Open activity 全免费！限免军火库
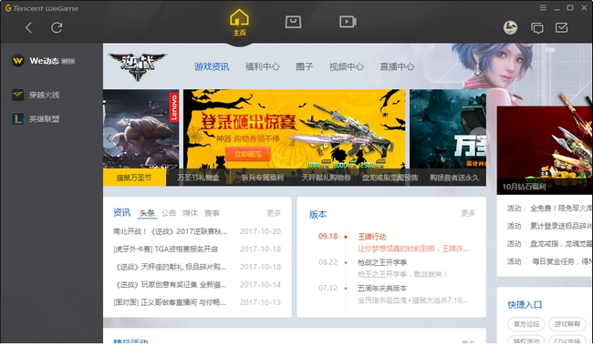 tap(561, 209)
